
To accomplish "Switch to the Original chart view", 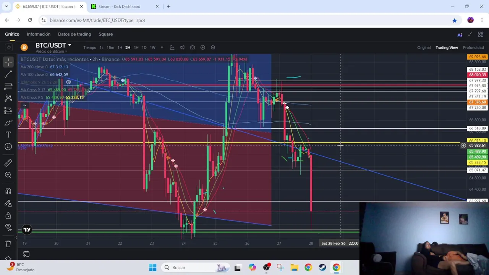I will pyautogui.click(x=424, y=48).
